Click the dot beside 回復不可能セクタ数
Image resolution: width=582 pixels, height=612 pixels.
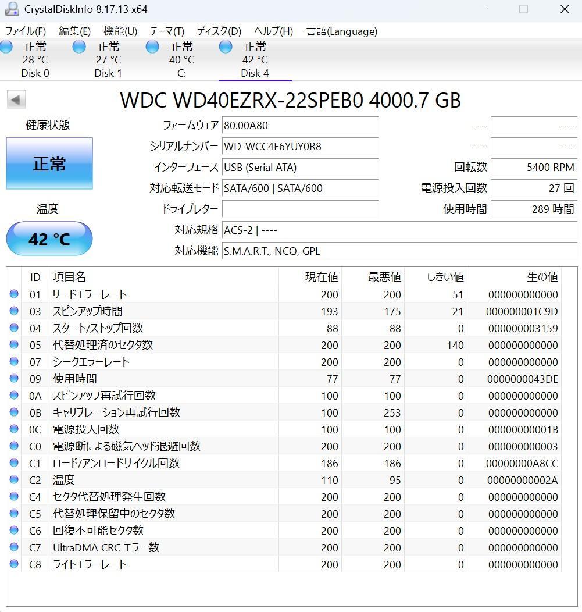pyautogui.click(x=13, y=530)
